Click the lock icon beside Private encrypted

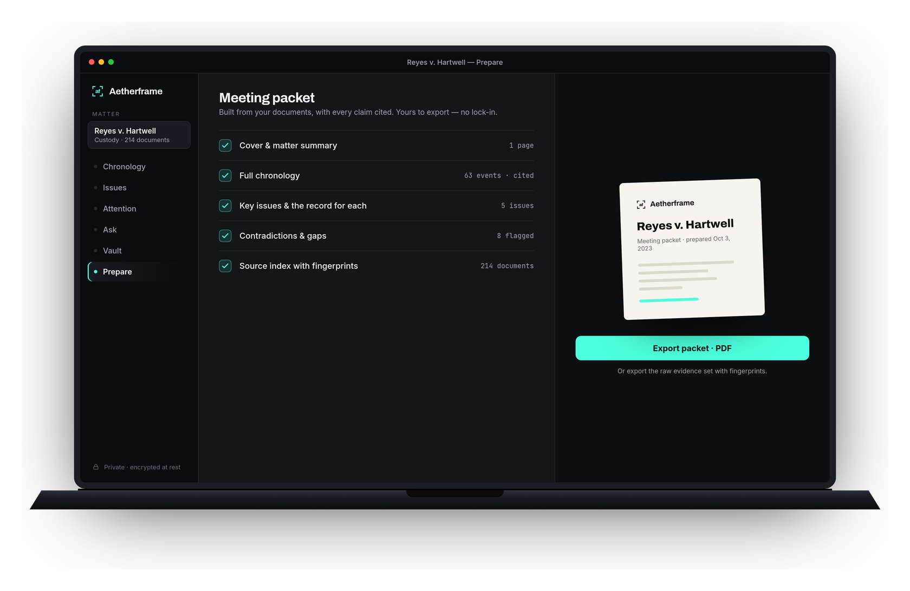tap(96, 467)
